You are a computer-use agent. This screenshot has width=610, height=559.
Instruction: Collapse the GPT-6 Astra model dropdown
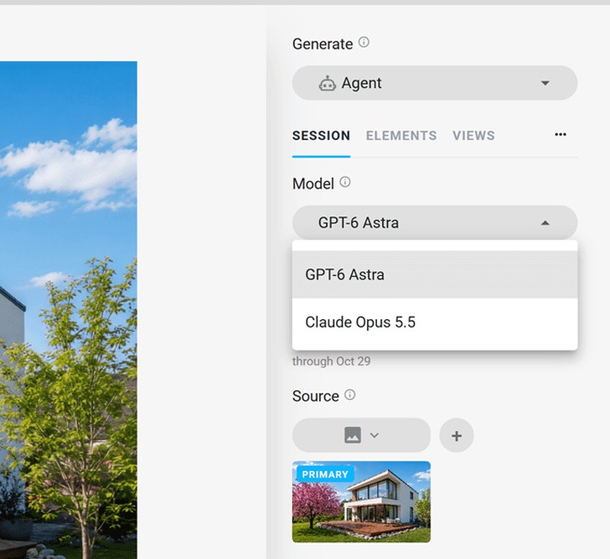pos(546,223)
